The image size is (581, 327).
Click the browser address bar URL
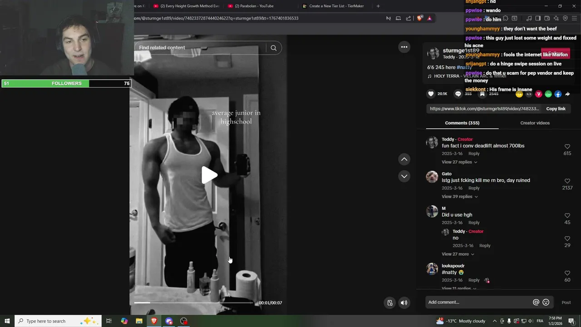(216, 18)
